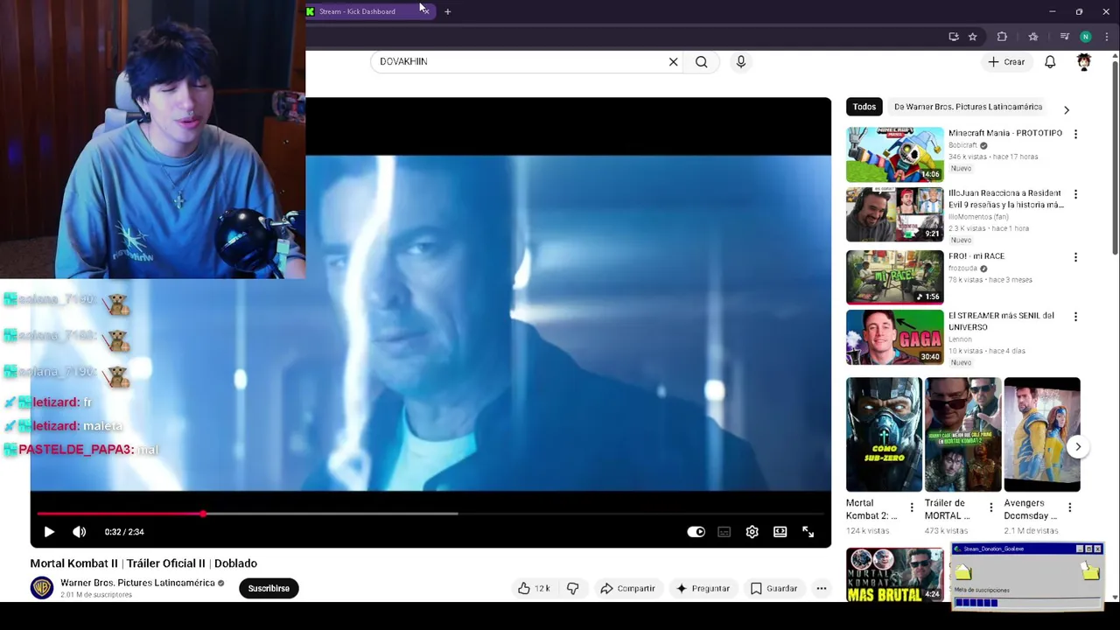The width and height of the screenshot is (1120, 630).
Task: Open the Como Sub-Zero short thumbnail
Action: pyautogui.click(x=884, y=434)
